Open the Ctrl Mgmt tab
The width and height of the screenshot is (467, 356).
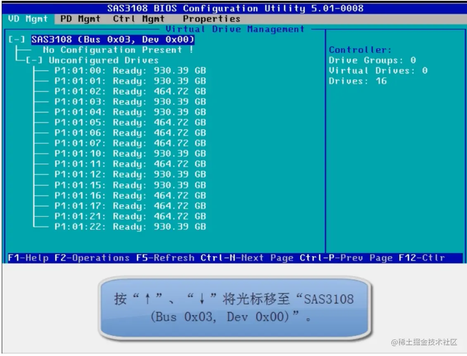[138, 19]
